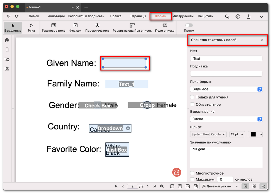Screen dimensions: 271x193
Task: Open the Поле формы Видимое dropdown
Action: tap(226, 89)
